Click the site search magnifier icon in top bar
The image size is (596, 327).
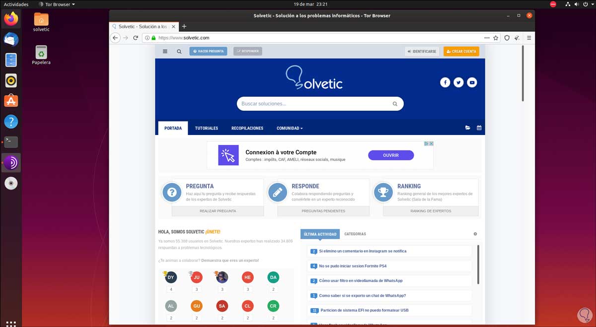pos(179,51)
